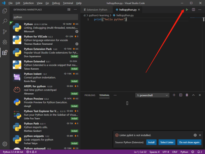Close the hellopython.py tab

[x=139, y=10]
